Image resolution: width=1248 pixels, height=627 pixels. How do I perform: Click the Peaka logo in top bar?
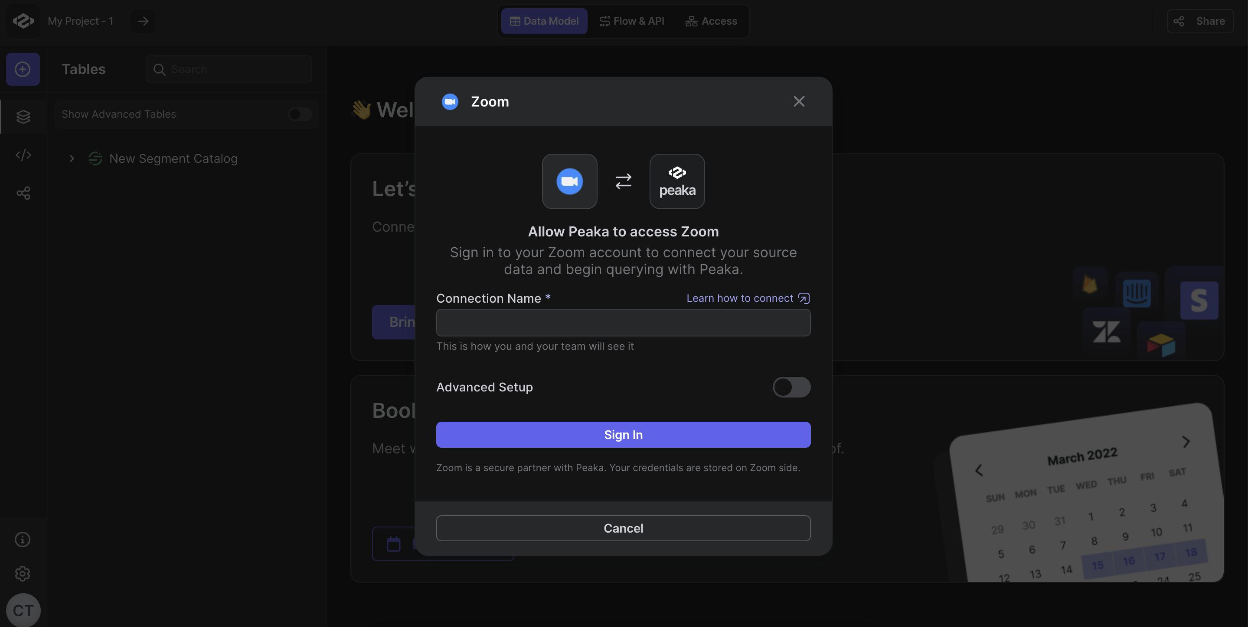23,21
